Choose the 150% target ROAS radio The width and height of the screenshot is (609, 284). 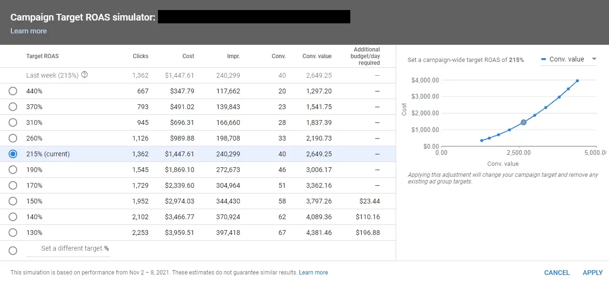[x=13, y=201]
